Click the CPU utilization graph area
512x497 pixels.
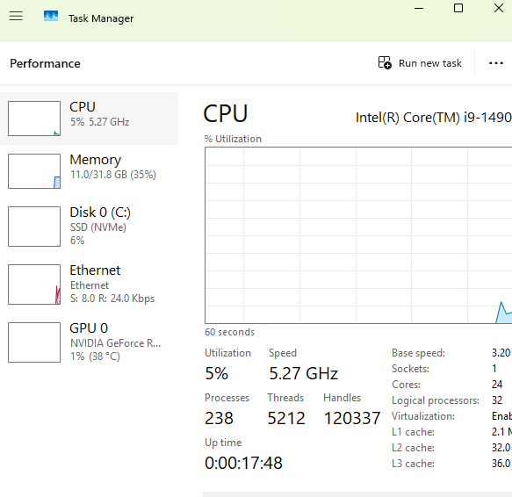(358, 235)
